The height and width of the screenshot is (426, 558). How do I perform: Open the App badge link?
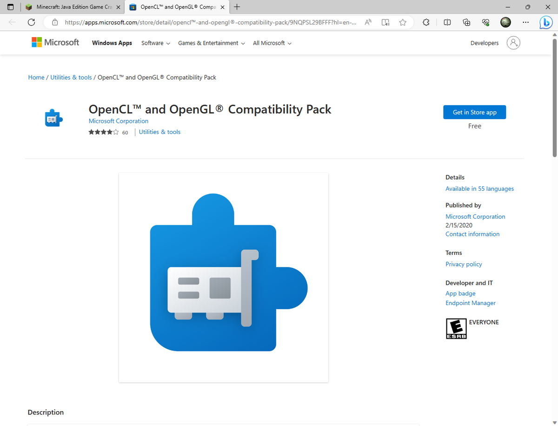click(x=460, y=293)
